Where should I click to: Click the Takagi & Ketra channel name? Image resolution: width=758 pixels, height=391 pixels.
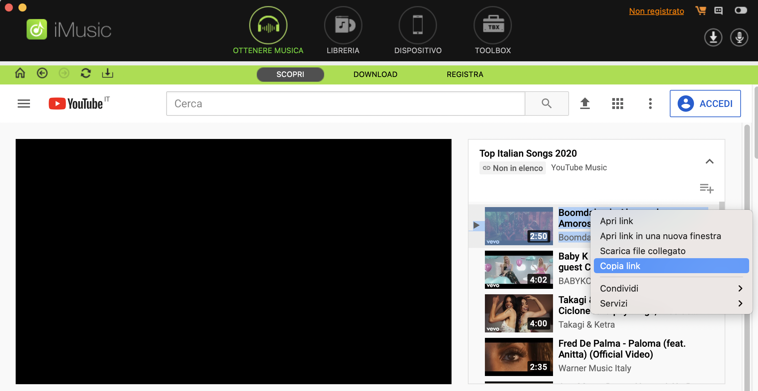(586, 325)
